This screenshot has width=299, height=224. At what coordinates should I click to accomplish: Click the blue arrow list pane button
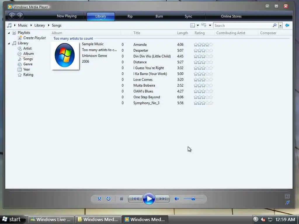[287, 25]
